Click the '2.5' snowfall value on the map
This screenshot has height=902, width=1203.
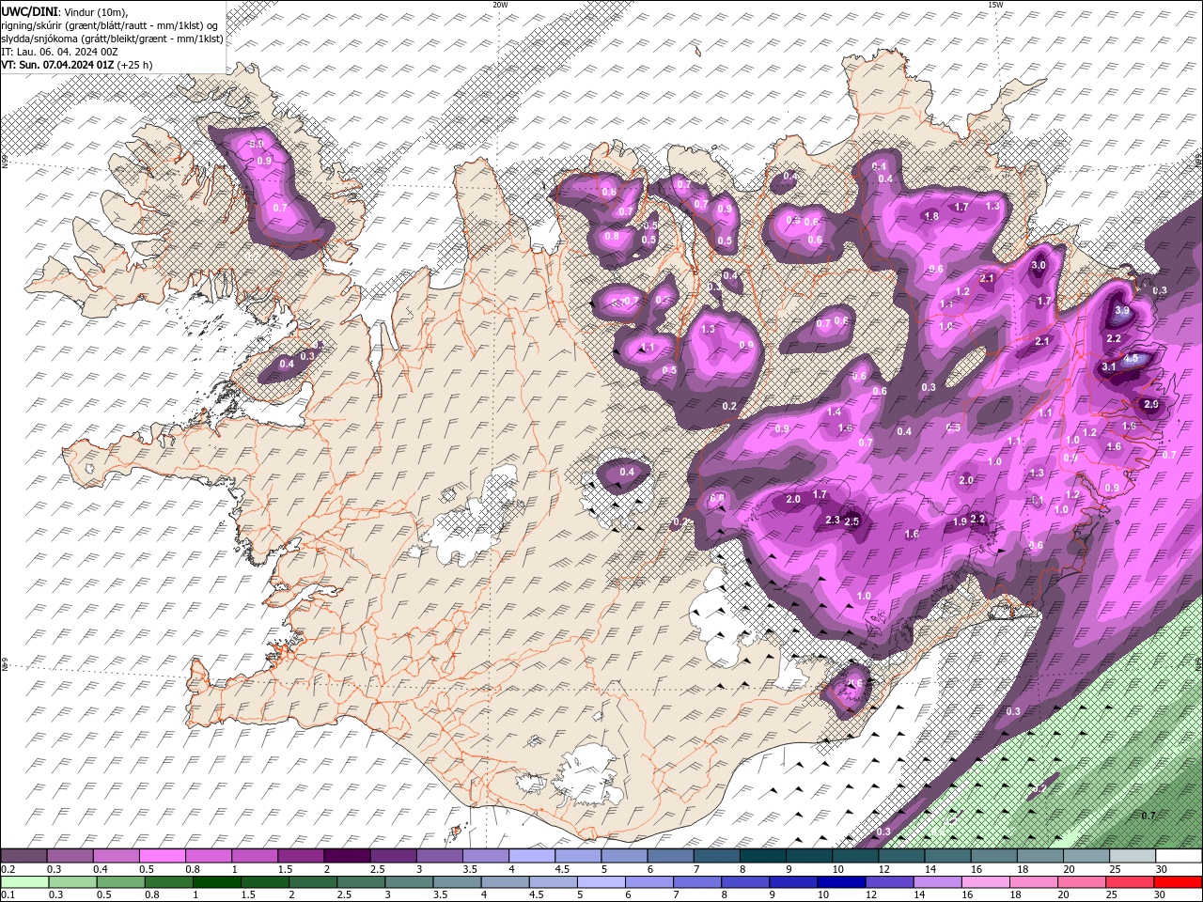(x=852, y=521)
